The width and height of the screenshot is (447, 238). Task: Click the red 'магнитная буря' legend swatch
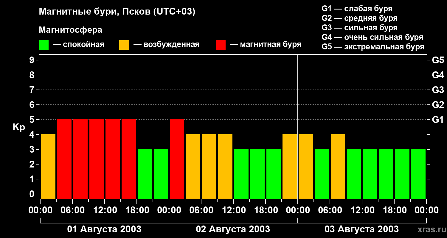click(x=221, y=45)
